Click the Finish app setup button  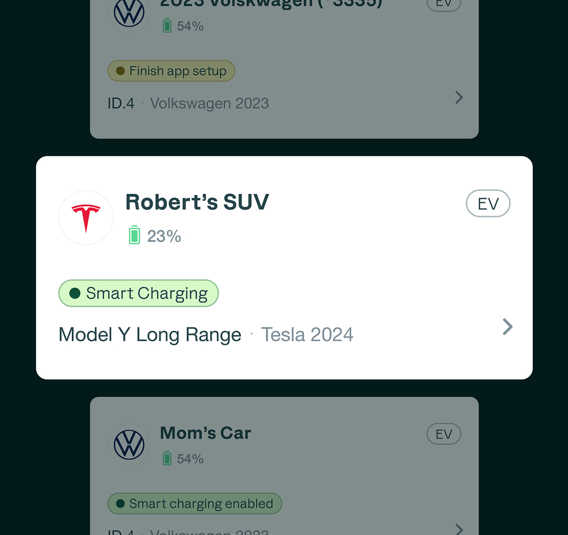[x=171, y=70]
